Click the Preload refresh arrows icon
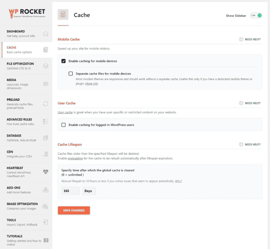The height and width of the screenshot is (249, 270). (x=45, y=104)
